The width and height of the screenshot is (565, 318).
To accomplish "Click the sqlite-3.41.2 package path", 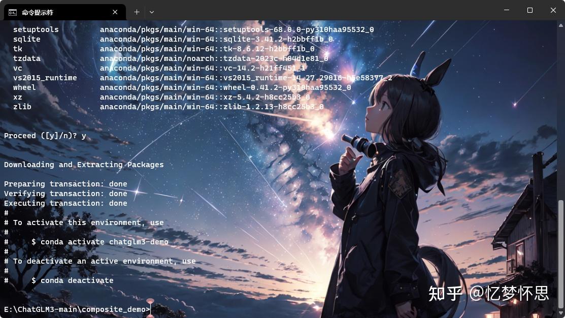I will coord(216,39).
